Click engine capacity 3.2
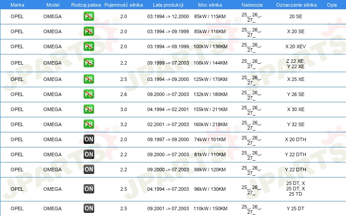This screenshot has height=216, width=346. [x=123, y=124]
